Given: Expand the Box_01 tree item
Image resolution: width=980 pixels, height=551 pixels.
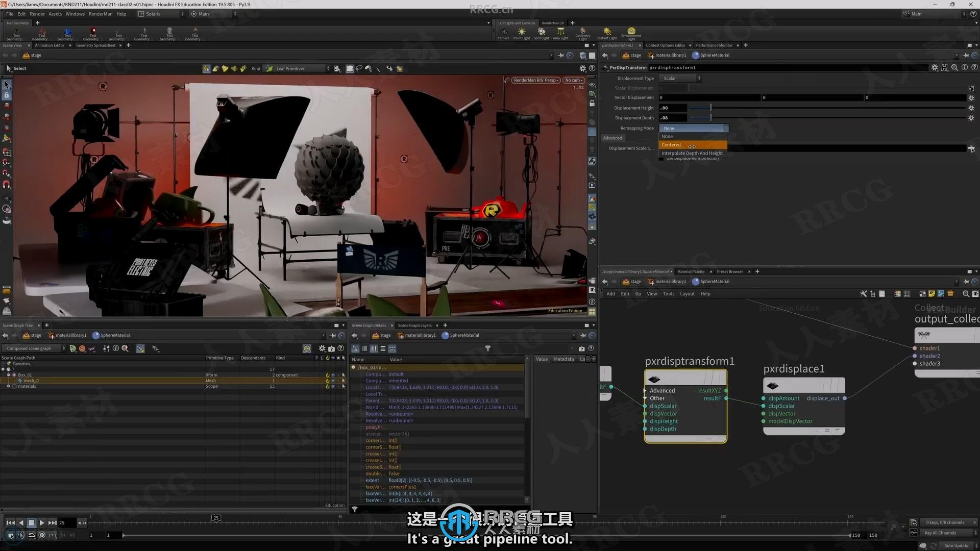Looking at the screenshot, I should (8, 375).
